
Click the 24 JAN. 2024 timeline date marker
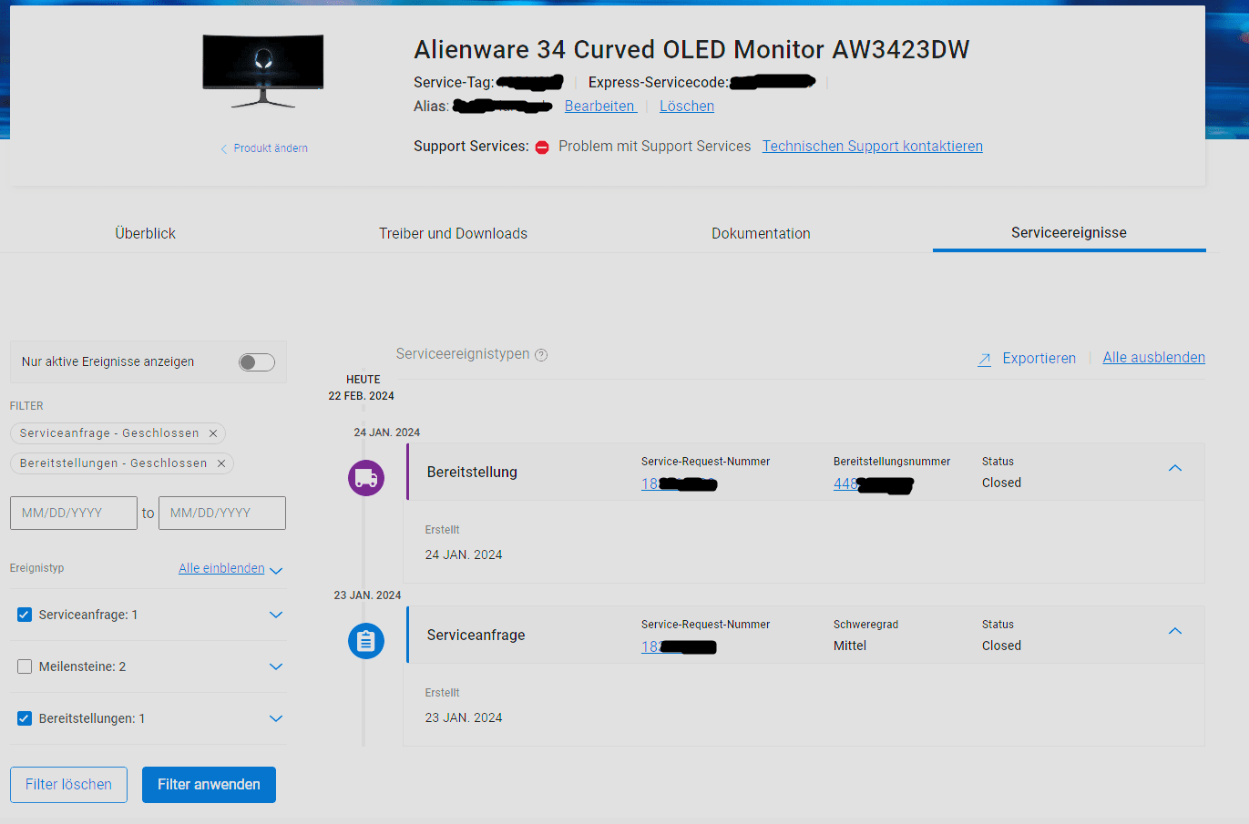387,432
